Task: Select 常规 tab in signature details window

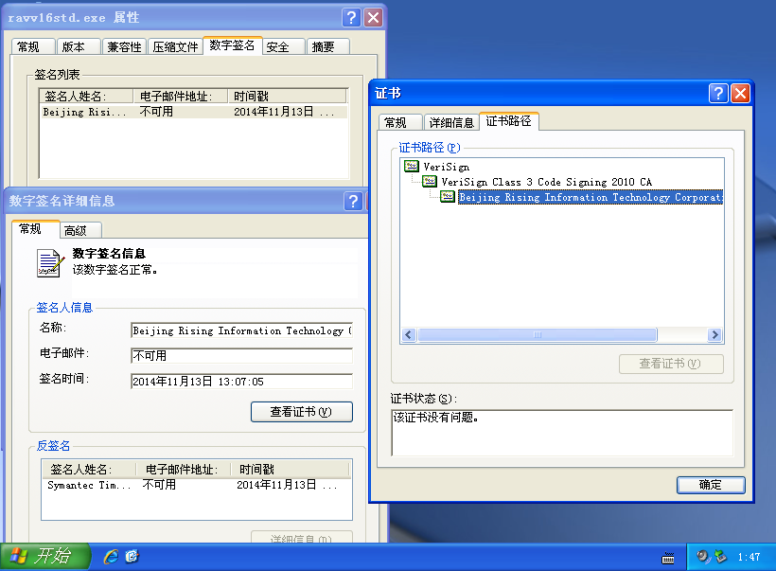Action: [x=35, y=229]
